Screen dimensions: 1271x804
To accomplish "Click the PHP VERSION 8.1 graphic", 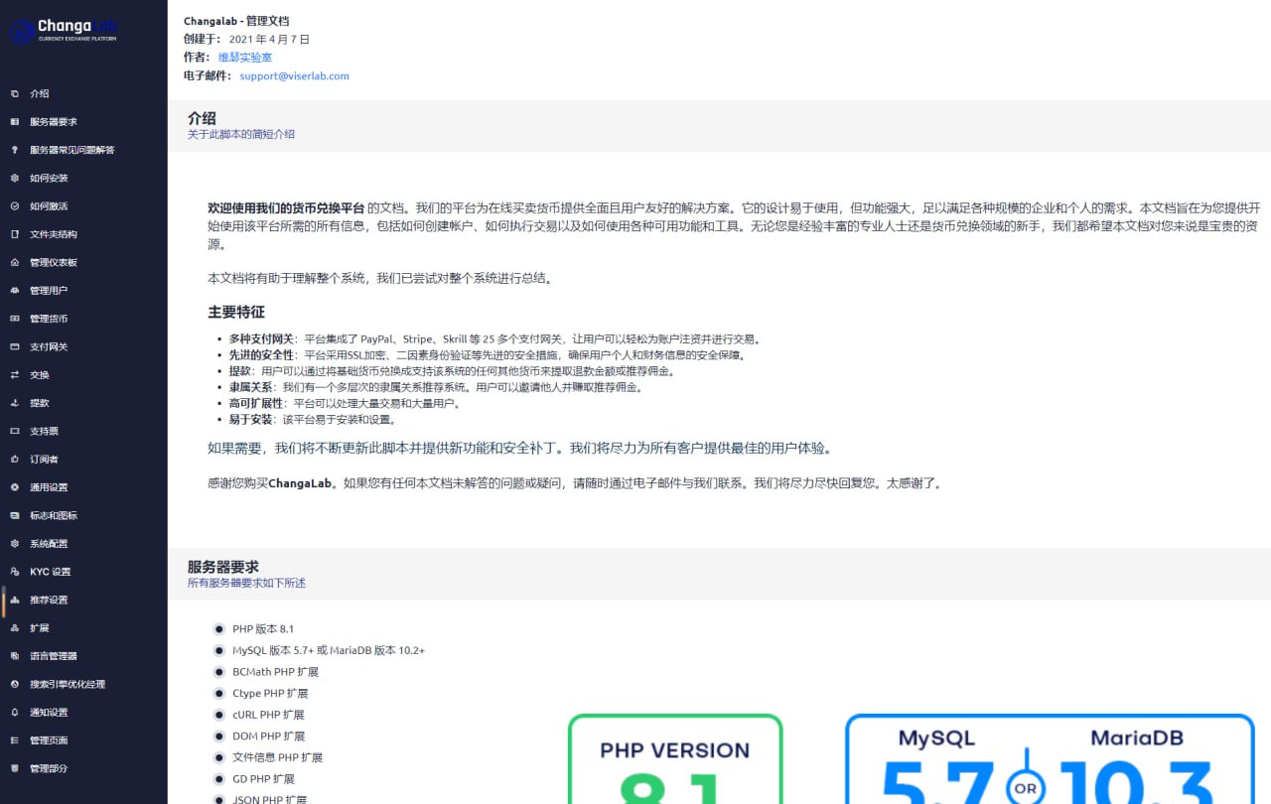I will tap(674, 764).
